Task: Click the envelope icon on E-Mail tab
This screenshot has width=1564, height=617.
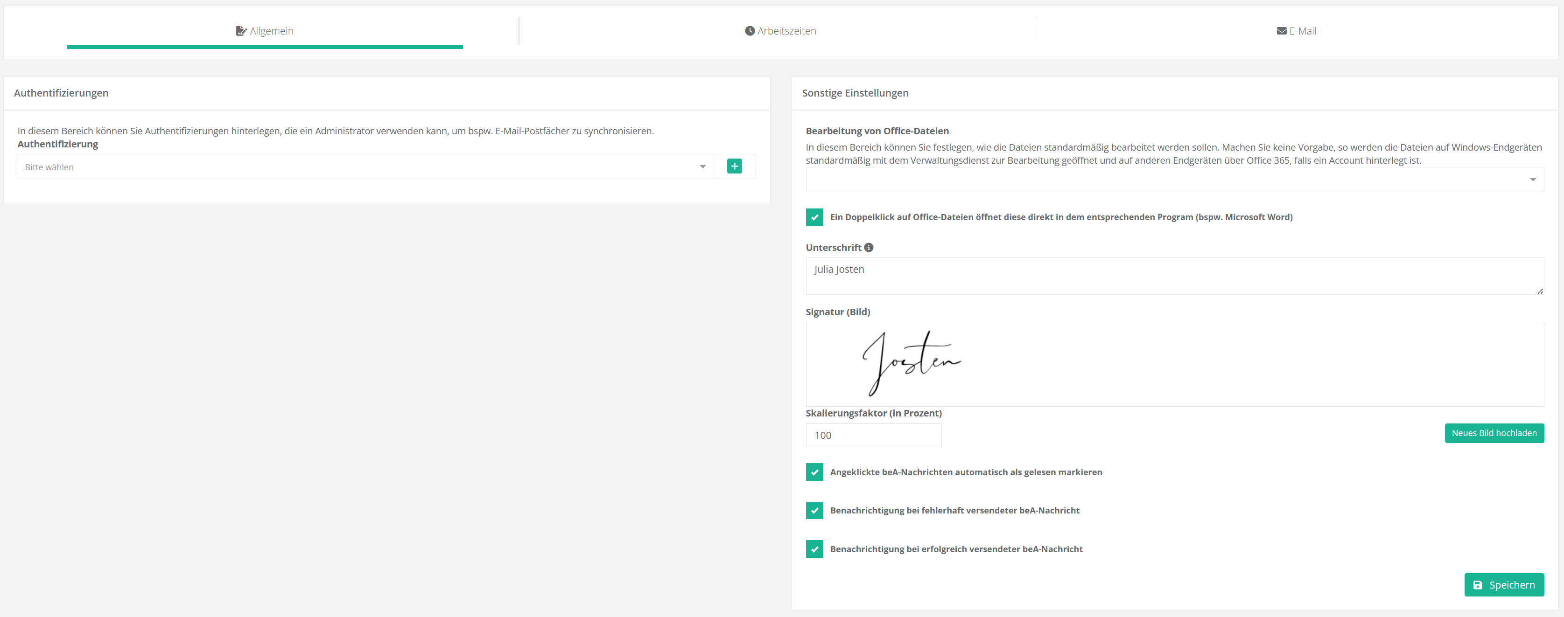Action: 1281,31
